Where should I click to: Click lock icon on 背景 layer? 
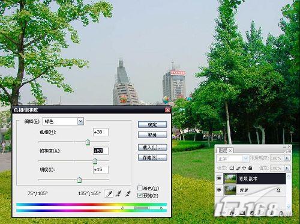coord(278,190)
